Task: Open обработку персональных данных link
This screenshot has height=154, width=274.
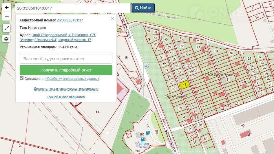Action: tap(72, 79)
